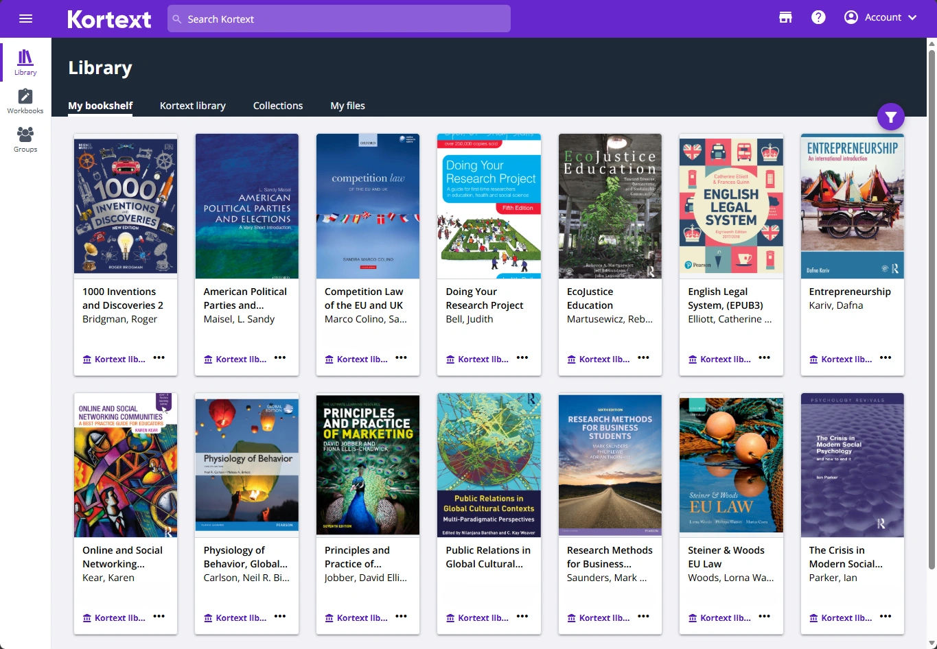Open Steiner & Woods EU Law cover
Image resolution: width=937 pixels, height=649 pixels.
[x=731, y=465]
